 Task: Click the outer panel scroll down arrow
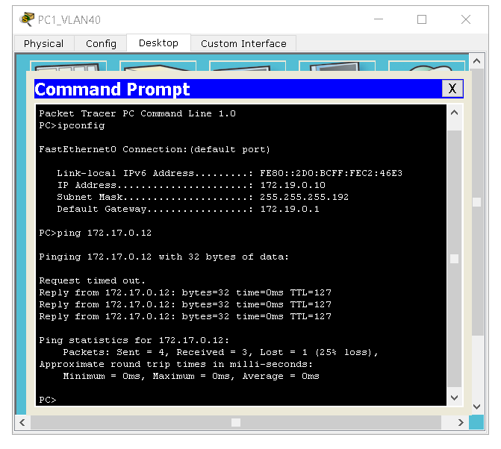pos(476,406)
